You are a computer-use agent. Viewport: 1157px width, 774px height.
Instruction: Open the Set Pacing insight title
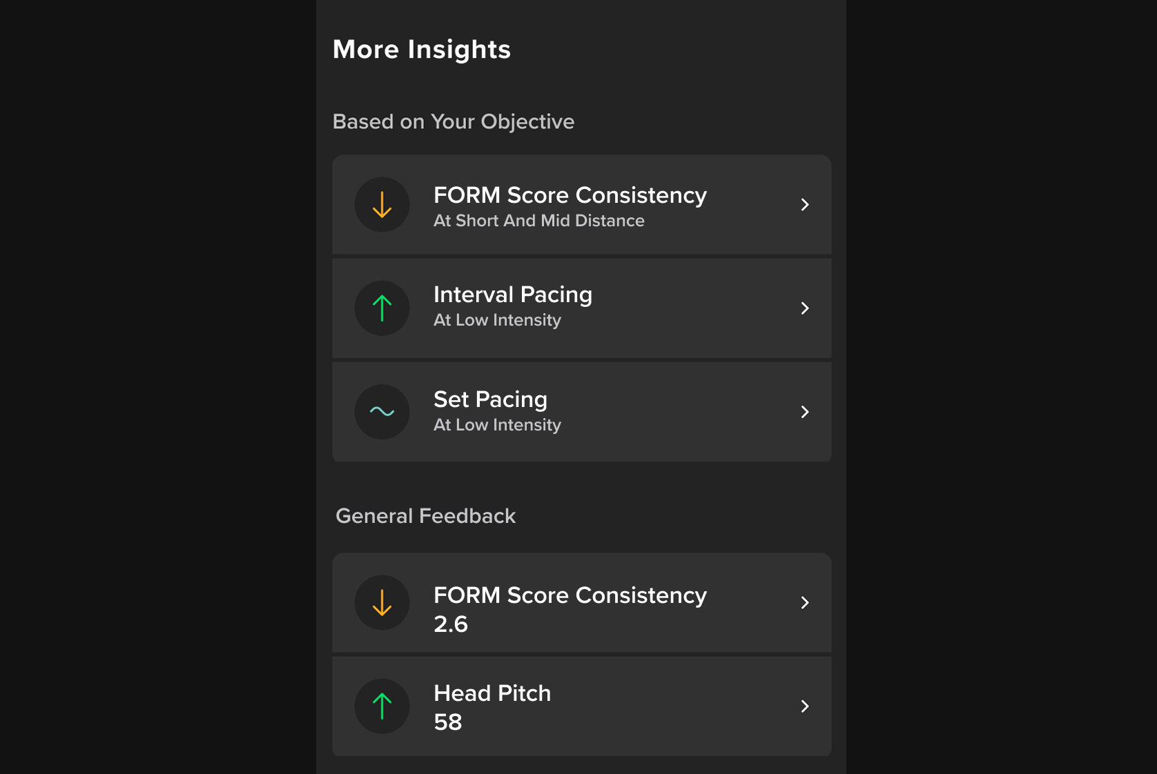pos(490,399)
